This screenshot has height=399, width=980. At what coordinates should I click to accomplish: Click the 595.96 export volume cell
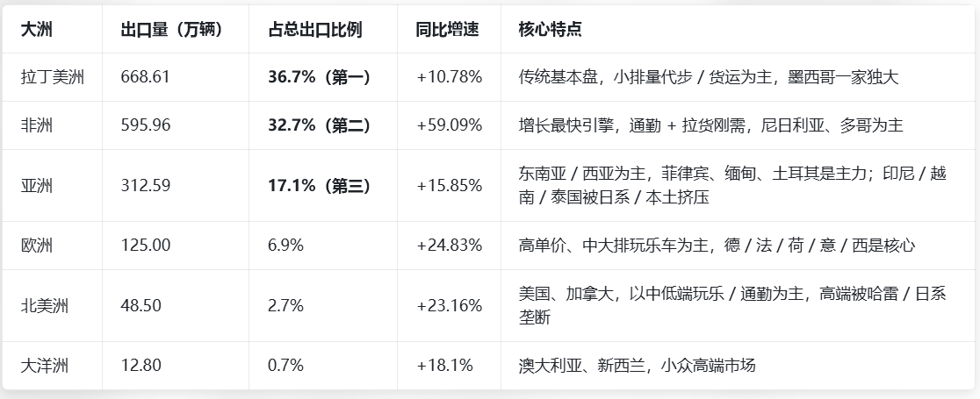(145, 125)
